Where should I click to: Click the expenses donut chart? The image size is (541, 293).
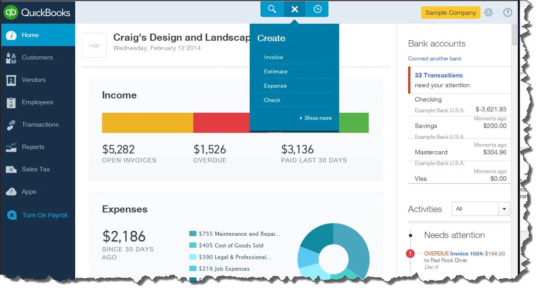point(334,252)
